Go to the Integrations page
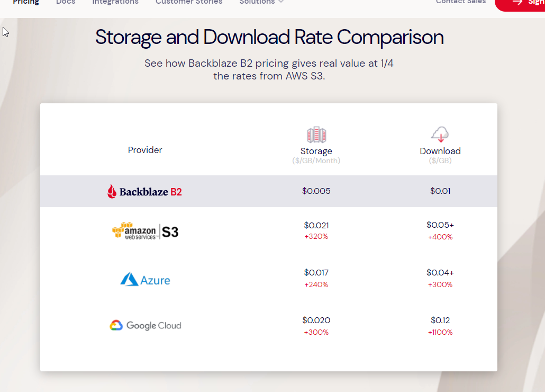Image resolution: width=545 pixels, height=392 pixels. point(115,2)
